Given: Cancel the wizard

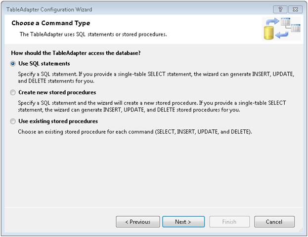Looking at the screenshot, I should pos(274,222).
